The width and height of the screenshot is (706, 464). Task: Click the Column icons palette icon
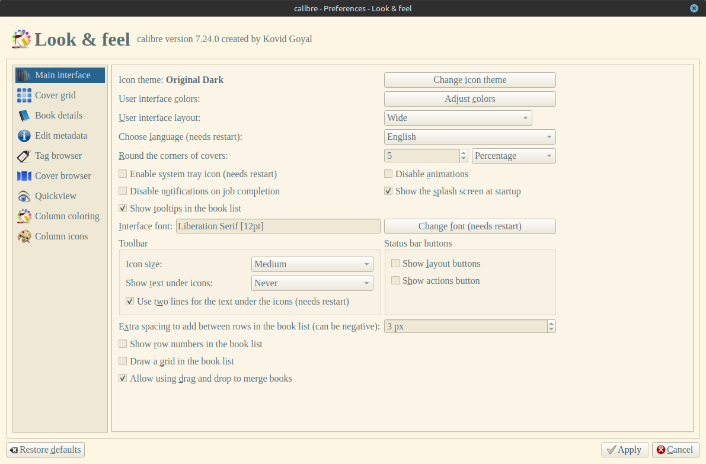coord(24,236)
